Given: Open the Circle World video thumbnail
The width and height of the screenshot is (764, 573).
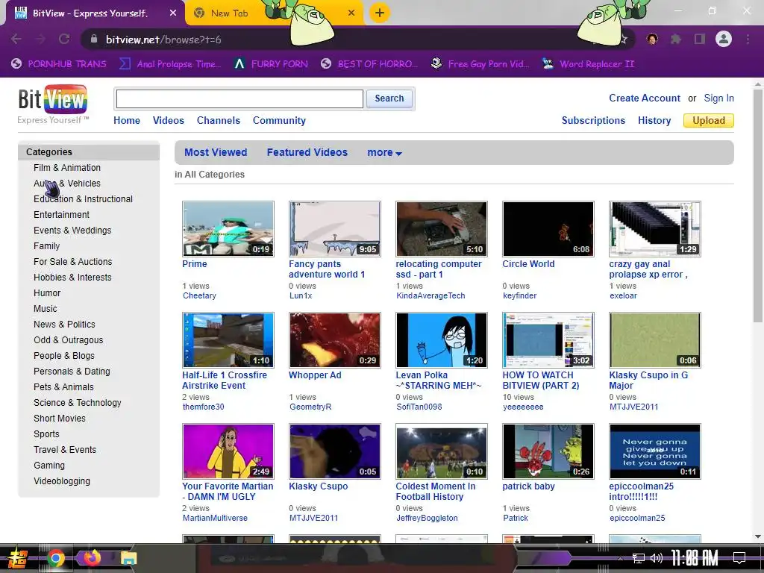Looking at the screenshot, I should point(548,228).
